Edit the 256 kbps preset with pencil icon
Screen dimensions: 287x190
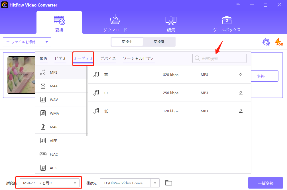(x=241, y=93)
